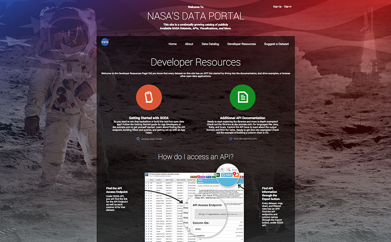
Task: Click the gear icon beside Access Start Guide
Action: pyautogui.click(x=138, y=139)
